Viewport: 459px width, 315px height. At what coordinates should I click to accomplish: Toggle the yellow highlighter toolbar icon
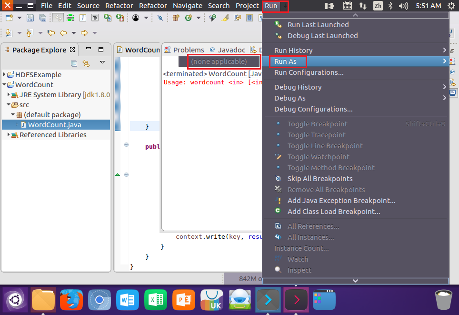[x=225, y=18]
